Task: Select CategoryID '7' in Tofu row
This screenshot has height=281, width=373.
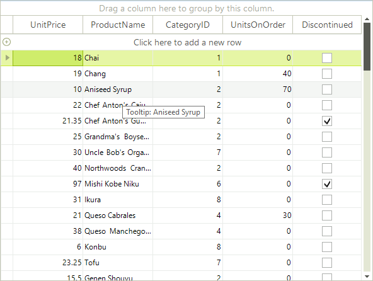Action: pyautogui.click(x=188, y=263)
